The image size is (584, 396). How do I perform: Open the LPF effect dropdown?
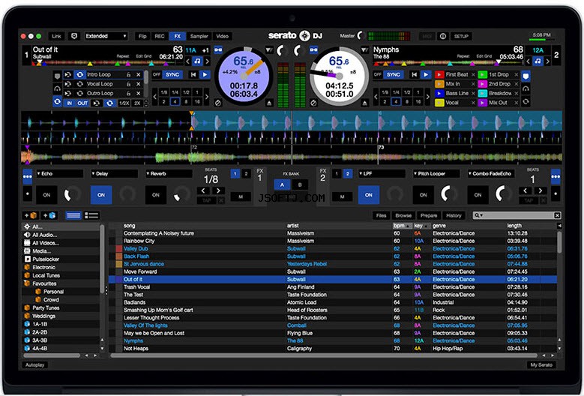[x=382, y=173]
